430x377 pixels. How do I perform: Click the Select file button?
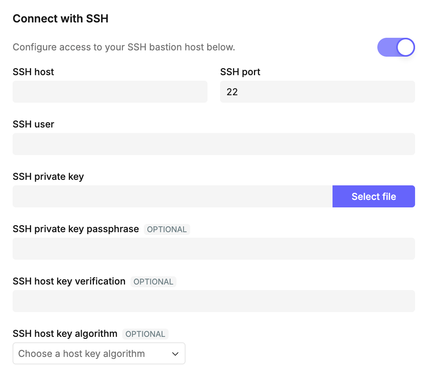373,196
